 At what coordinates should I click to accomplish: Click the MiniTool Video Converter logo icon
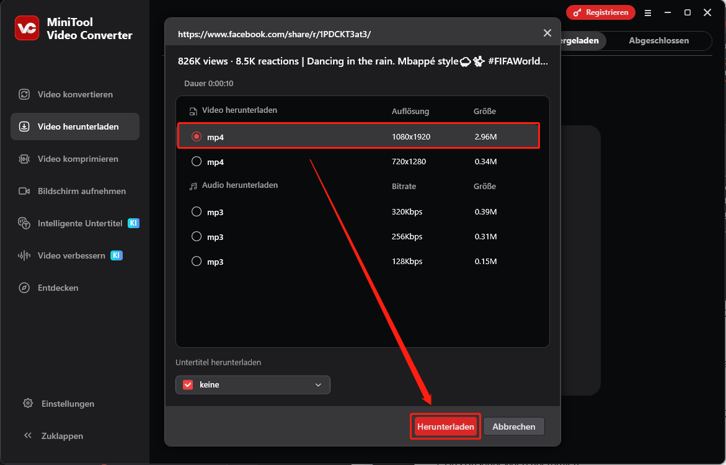pyautogui.click(x=27, y=29)
